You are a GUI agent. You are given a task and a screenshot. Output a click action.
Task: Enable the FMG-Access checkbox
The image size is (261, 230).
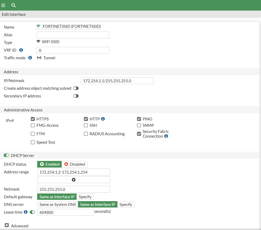[33, 125]
